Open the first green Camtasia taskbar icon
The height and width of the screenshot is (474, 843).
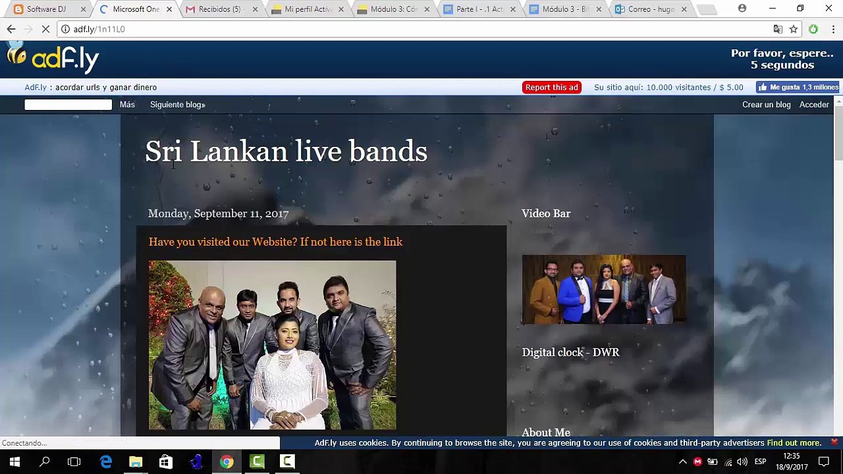click(x=257, y=461)
